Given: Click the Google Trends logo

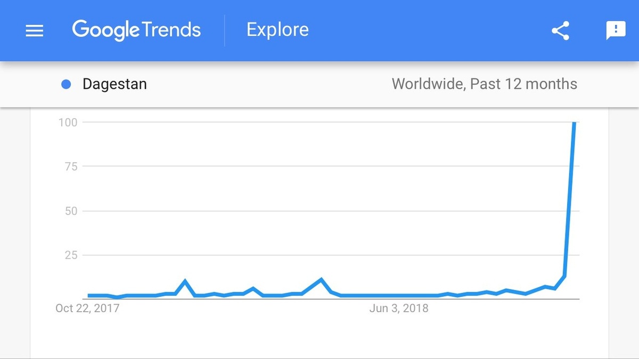Looking at the screenshot, I should click(136, 30).
